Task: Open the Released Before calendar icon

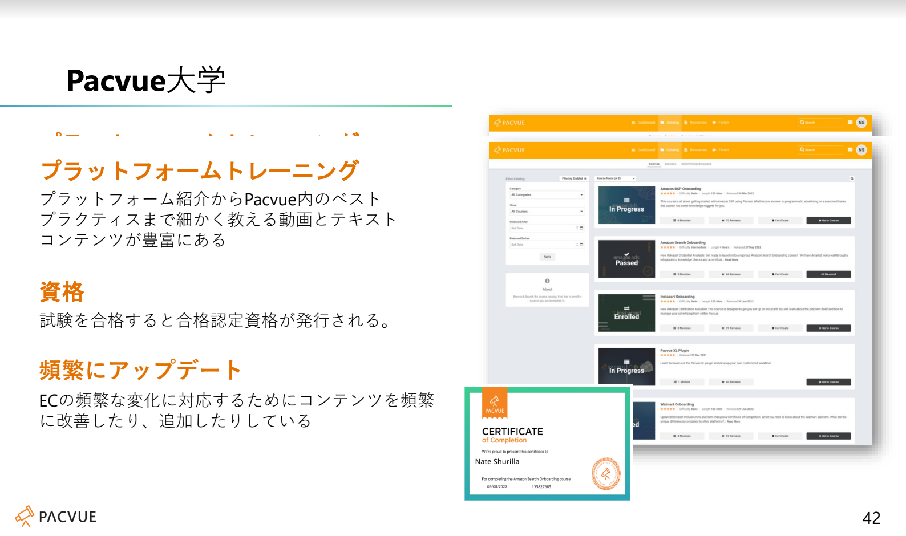Action: point(581,245)
